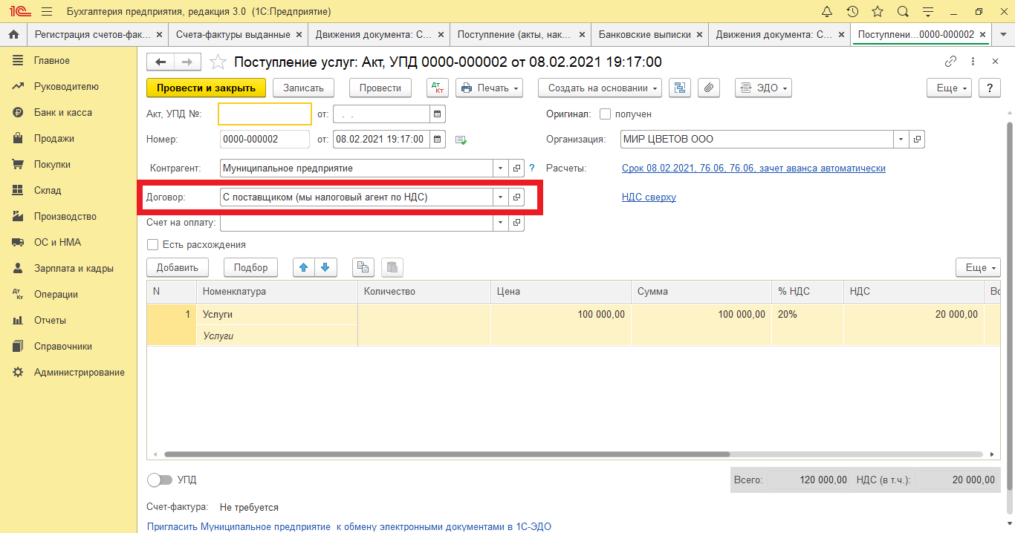Open notifications bell in the title bar
This screenshot has height=533, width=1015.
[x=827, y=12]
